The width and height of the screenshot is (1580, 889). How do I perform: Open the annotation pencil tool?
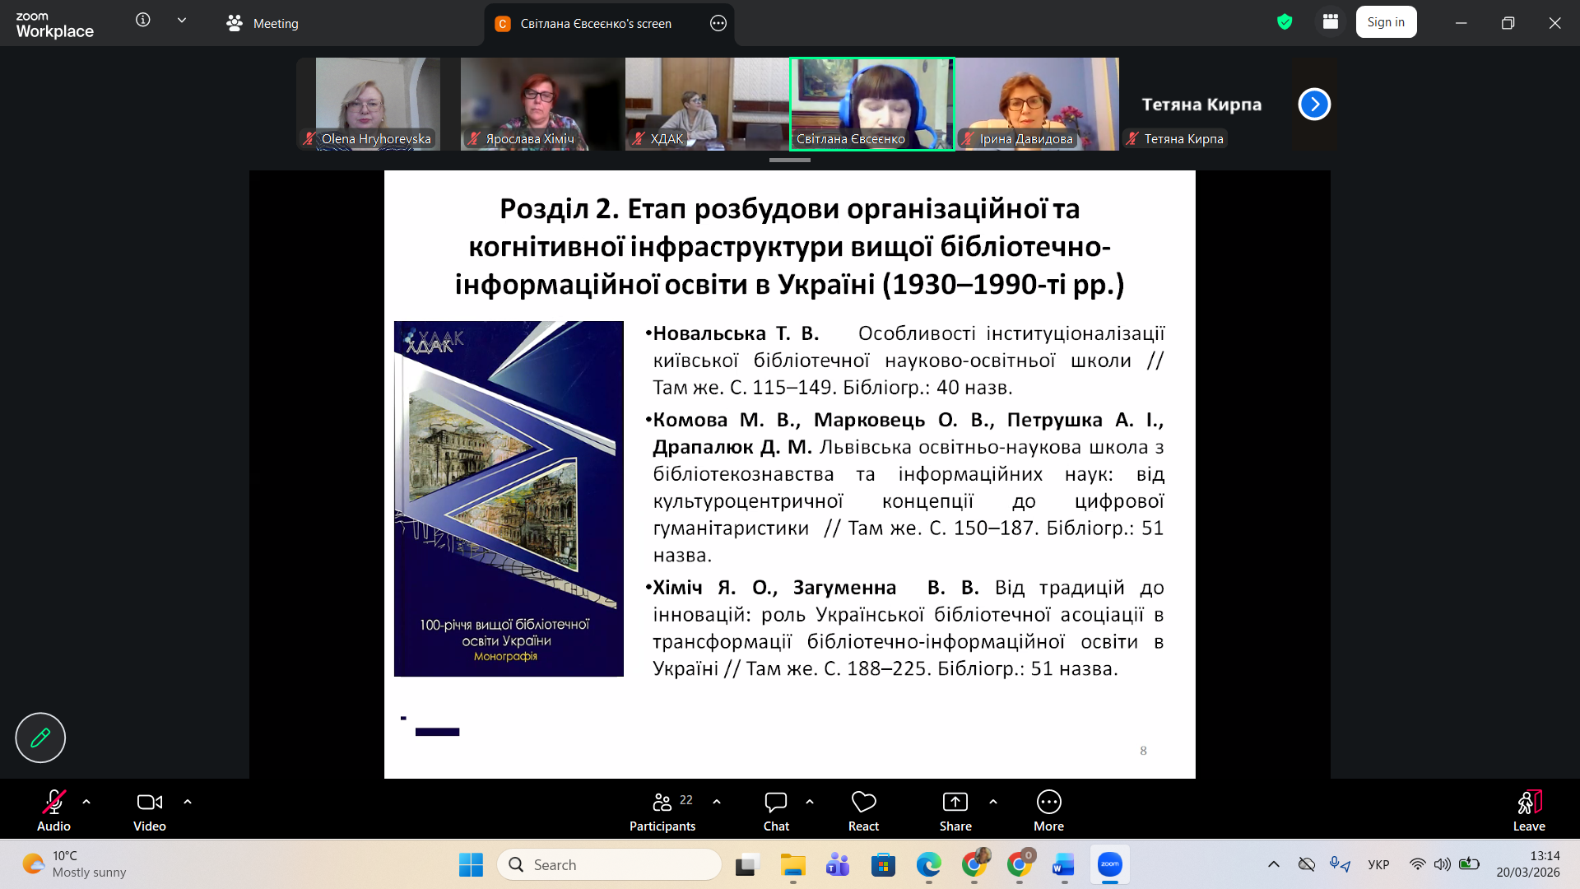pos(40,738)
